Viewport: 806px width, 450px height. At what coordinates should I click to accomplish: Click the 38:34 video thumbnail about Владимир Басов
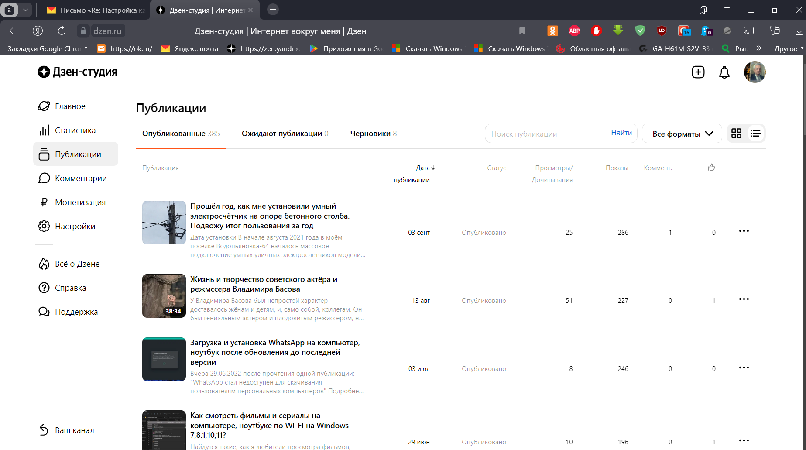click(x=164, y=296)
